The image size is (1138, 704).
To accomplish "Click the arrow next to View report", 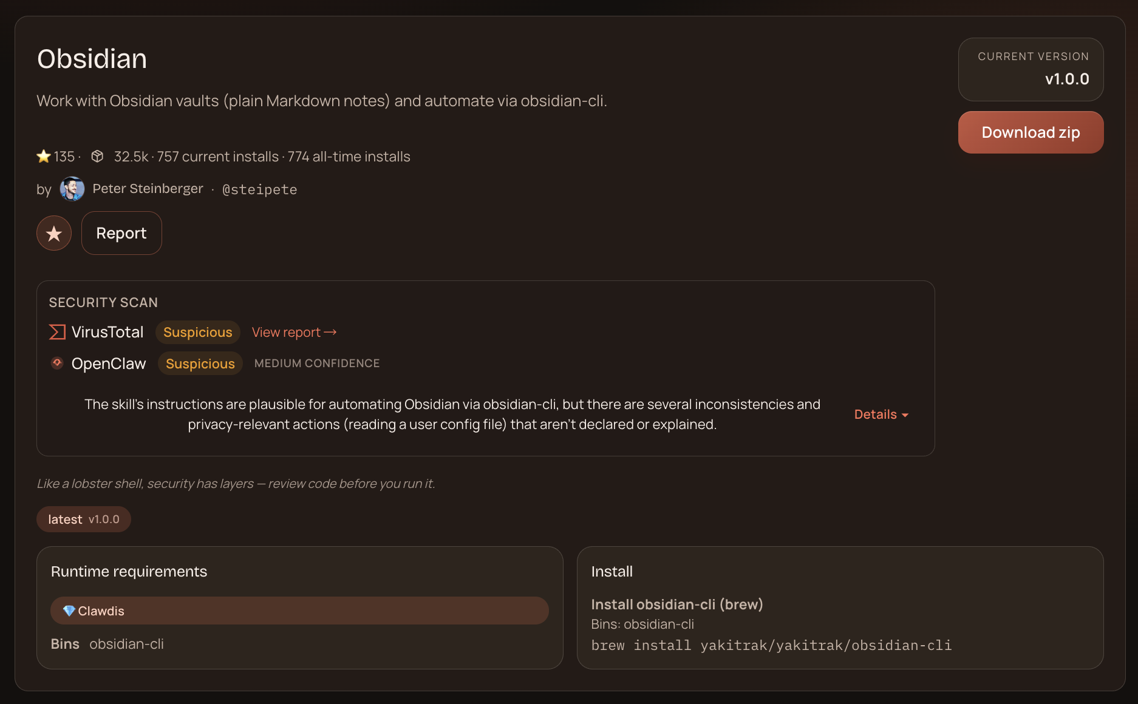I will coord(330,332).
